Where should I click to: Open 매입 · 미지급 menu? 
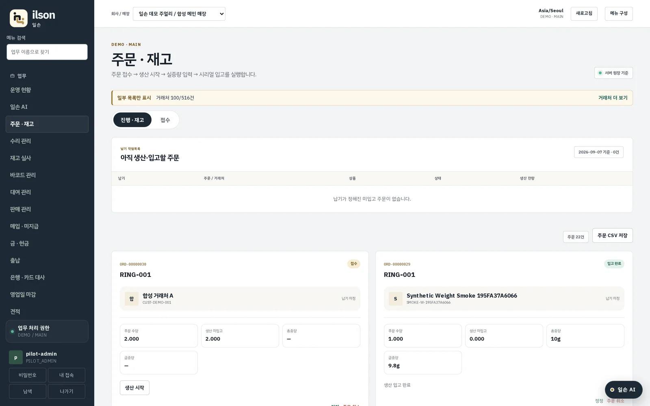click(x=47, y=227)
